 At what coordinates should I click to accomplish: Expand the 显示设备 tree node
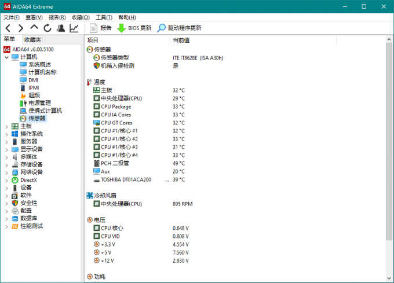click(x=6, y=150)
